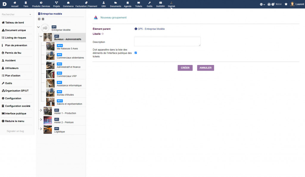Open the Laurent user menu
This screenshot has height=177, width=305.
coord(297,4)
